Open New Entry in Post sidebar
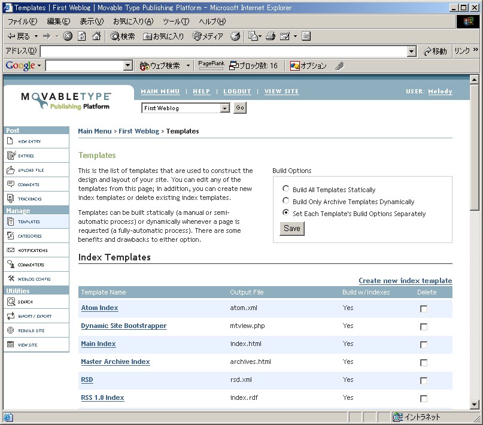This screenshot has width=483, height=425. pyautogui.click(x=36, y=141)
